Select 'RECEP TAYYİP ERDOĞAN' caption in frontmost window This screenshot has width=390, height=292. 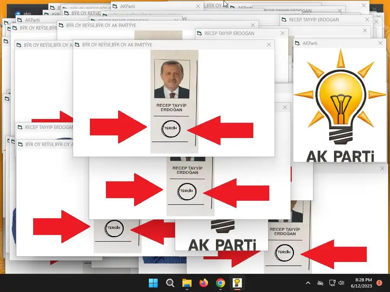(171, 108)
